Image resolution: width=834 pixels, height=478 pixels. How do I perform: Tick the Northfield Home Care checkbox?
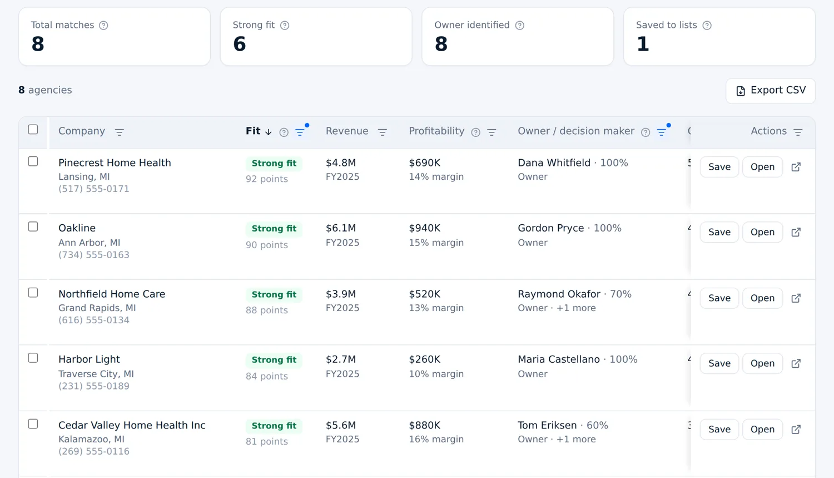[33, 293]
